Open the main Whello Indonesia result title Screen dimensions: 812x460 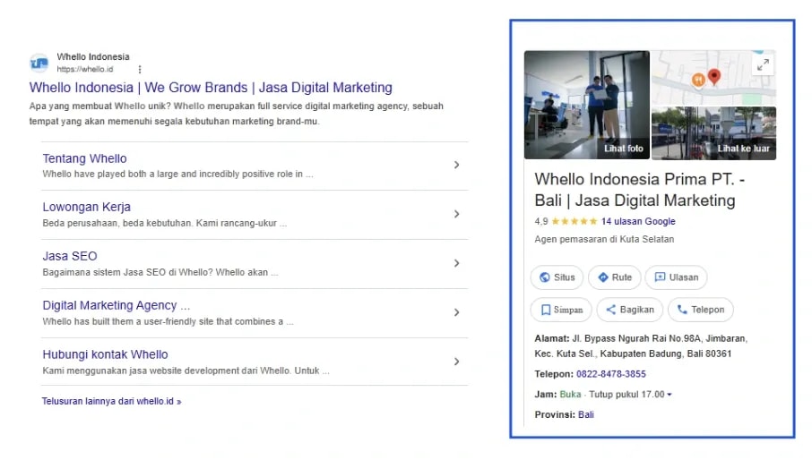coord(211,88)
